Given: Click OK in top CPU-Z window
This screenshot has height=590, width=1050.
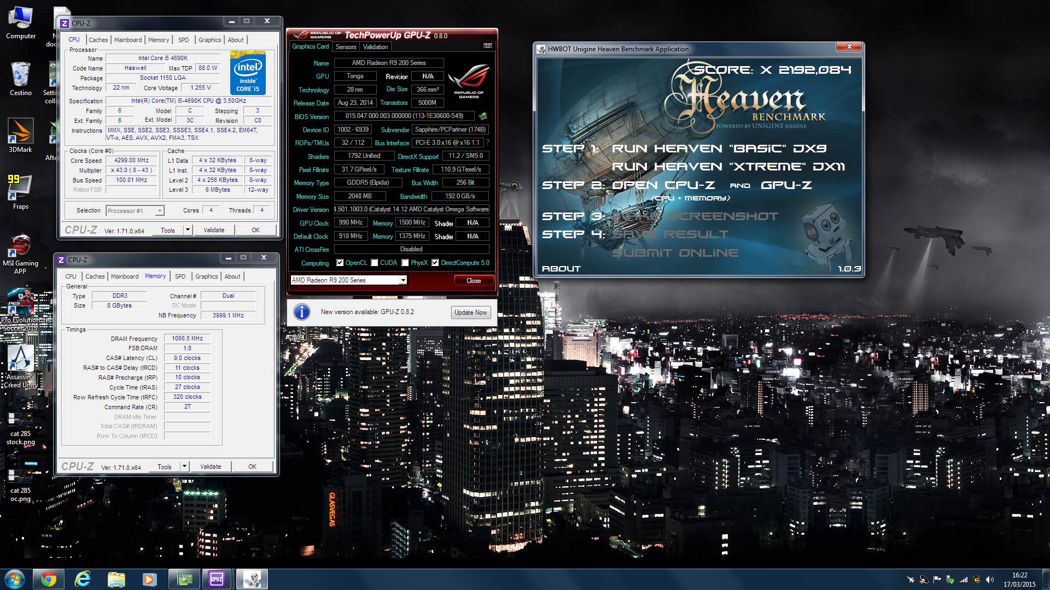Looking at the screenshot, I should [255, 230].
